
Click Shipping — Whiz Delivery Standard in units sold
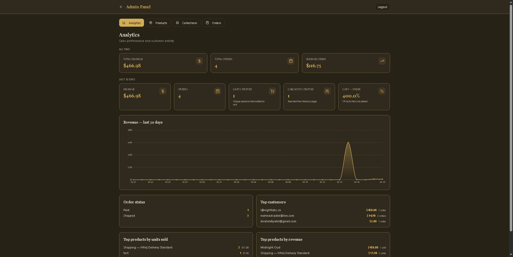click(x=148, y=247)
